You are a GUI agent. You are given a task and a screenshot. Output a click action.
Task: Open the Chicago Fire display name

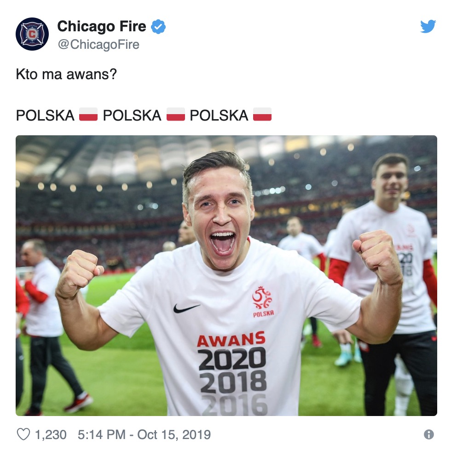pyautogui.click(x=102, y=27)
